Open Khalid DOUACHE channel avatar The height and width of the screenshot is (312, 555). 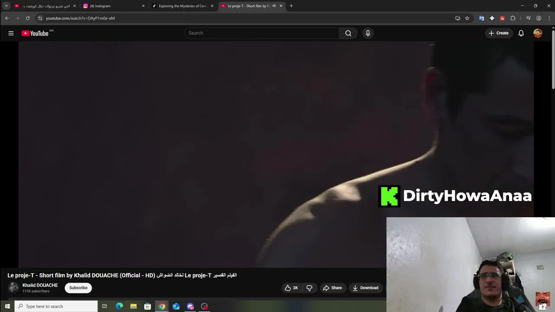(x=13, y=288)
